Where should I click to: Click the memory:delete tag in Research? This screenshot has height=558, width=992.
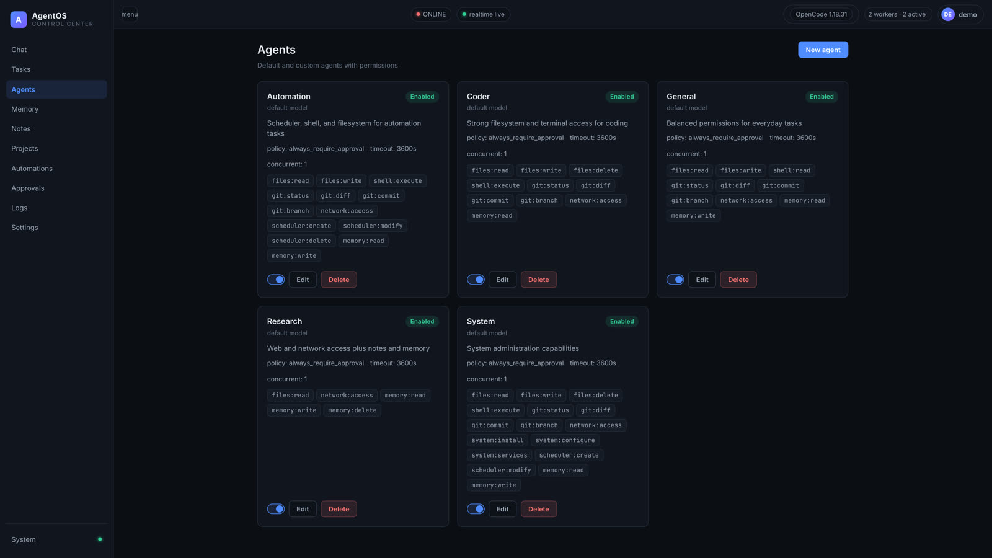(x=352, y=410)
